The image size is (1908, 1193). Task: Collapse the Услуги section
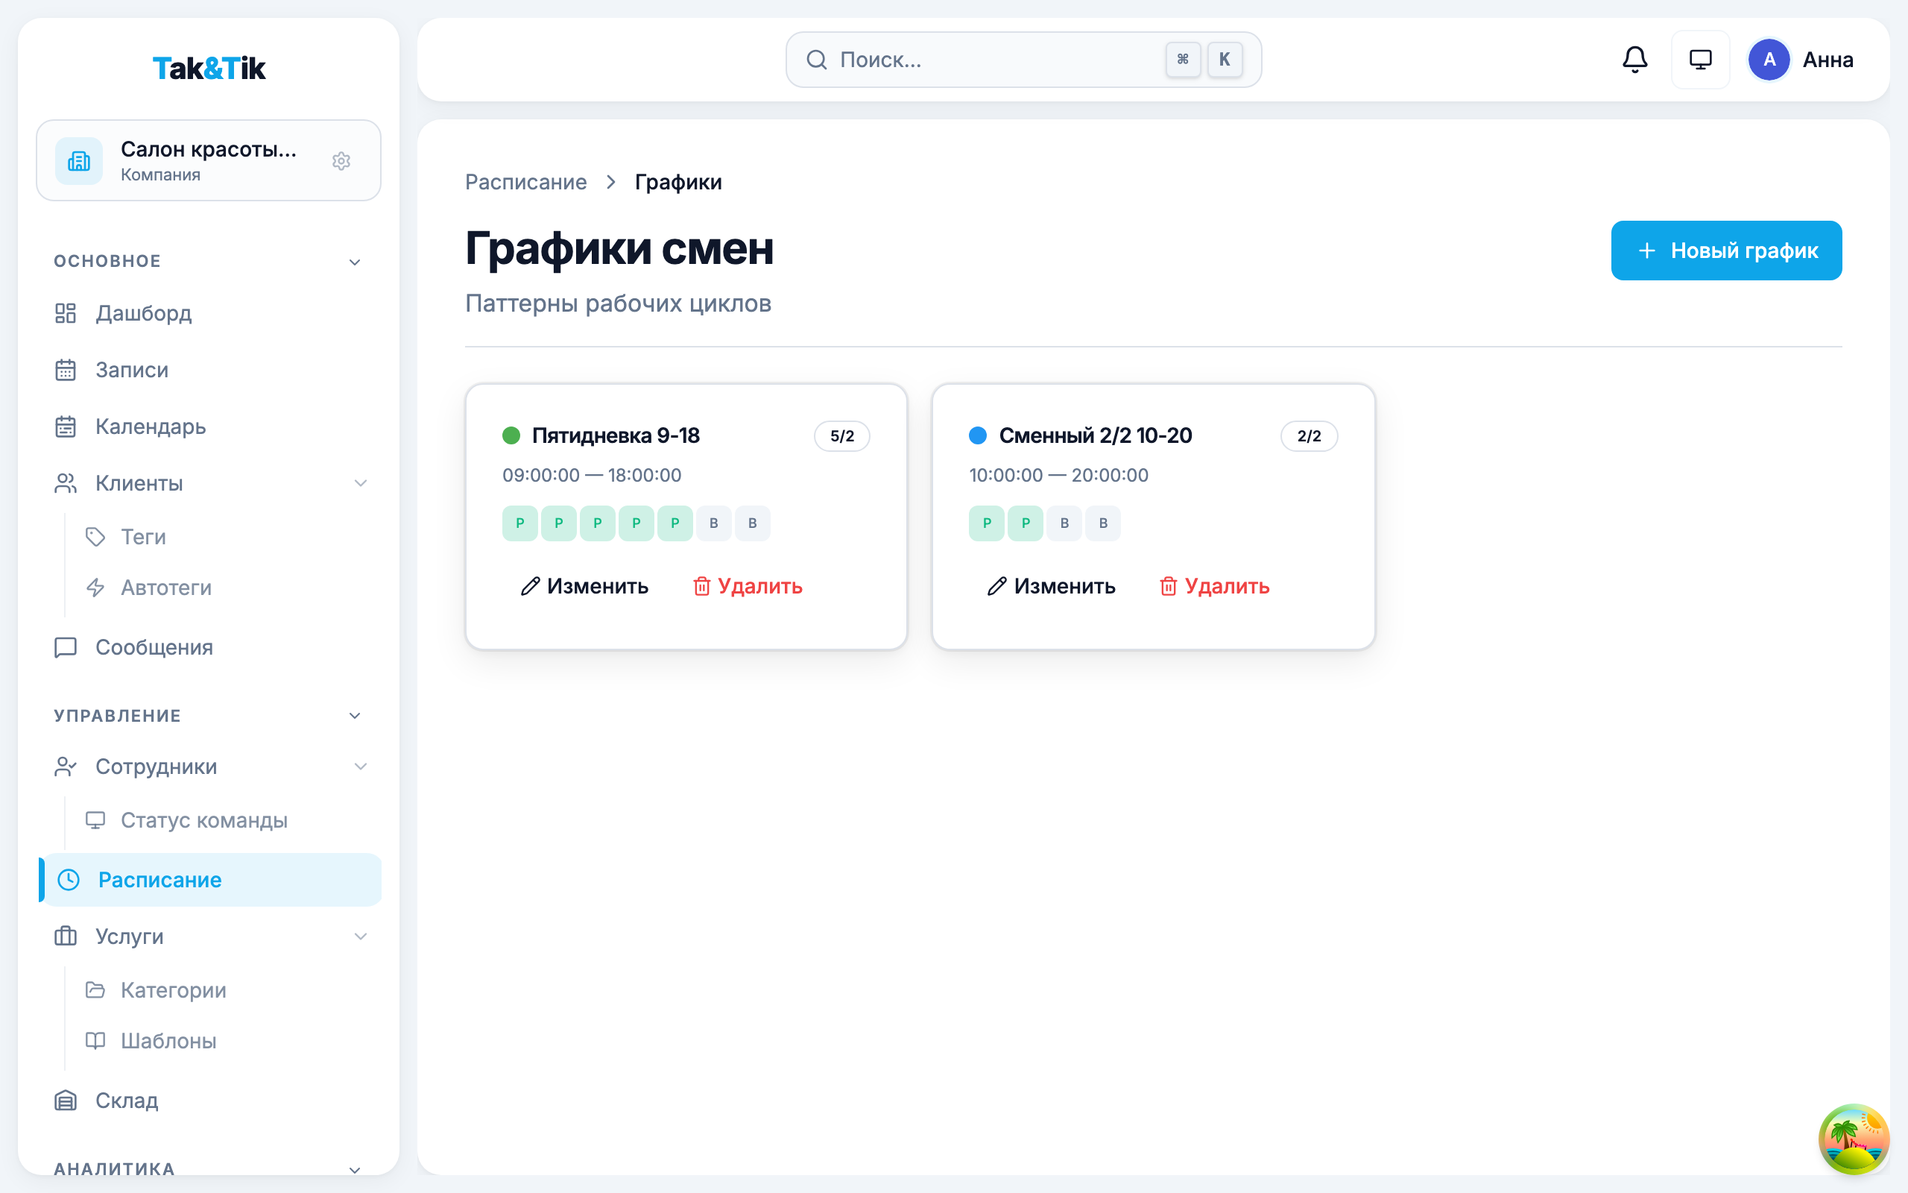click(x=361, y=937)
